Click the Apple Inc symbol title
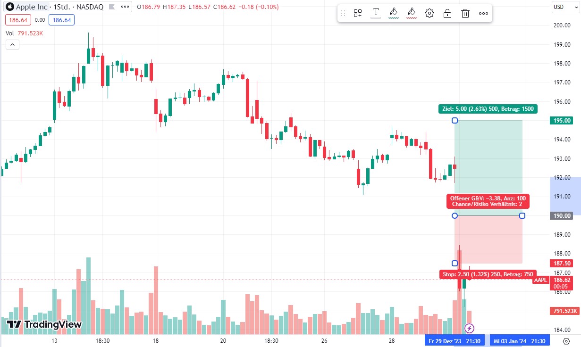The height and width of the screenshot is (347, 581). [x=32, y=7]
